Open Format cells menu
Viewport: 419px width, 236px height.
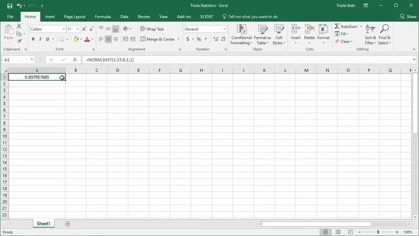coord(323,35)
